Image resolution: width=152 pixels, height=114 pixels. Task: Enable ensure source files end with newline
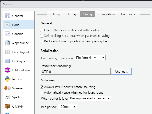(x=42, y=30)
